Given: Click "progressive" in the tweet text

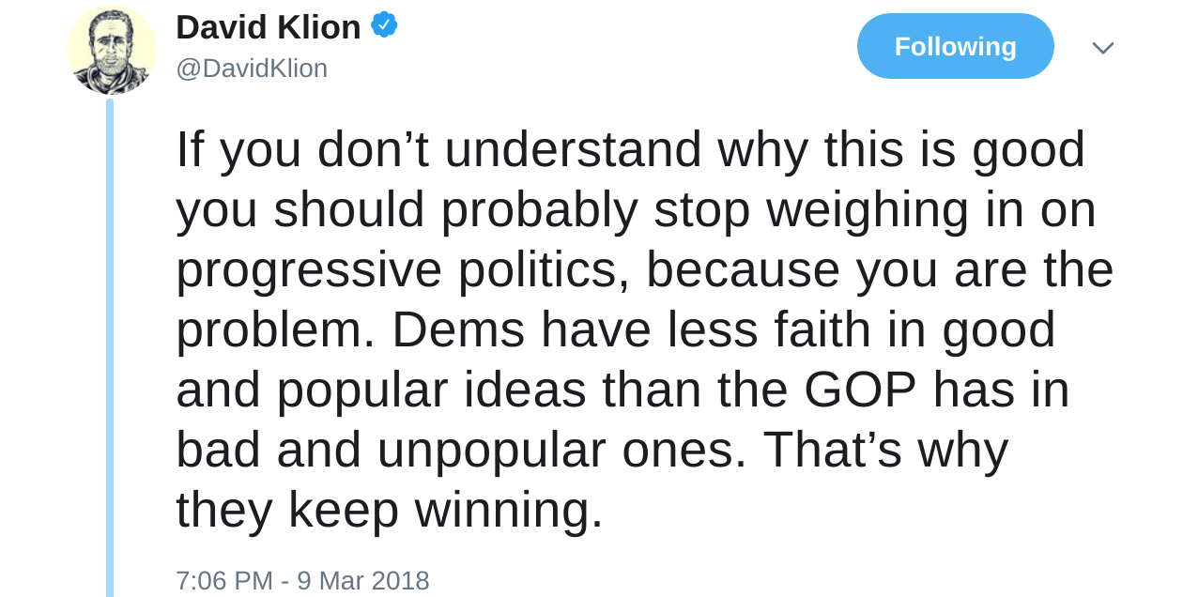Looking at the screenshot, I should (x=309, y=270).
